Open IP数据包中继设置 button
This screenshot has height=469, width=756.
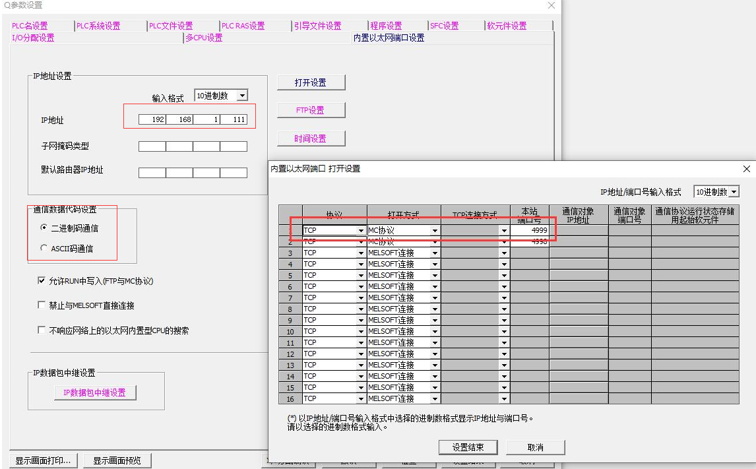pyautogui.click(x=94, y=392)
